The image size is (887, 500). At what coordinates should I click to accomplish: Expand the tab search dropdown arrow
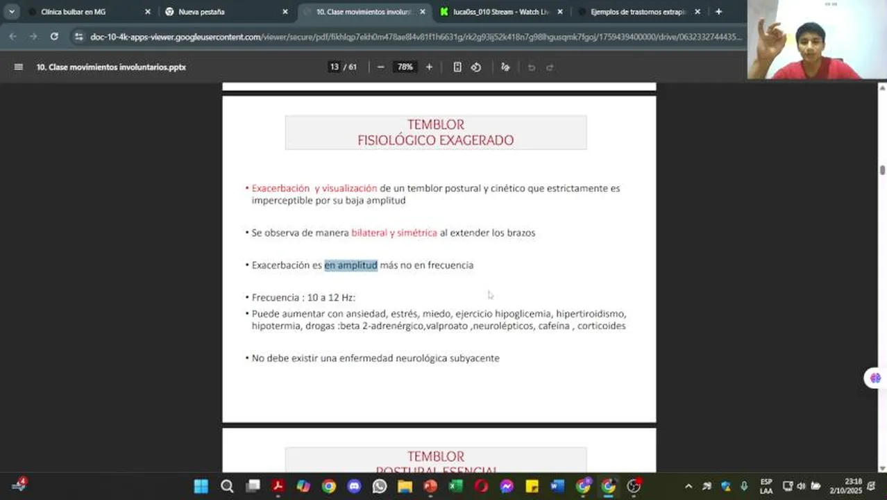click(12, 12)
